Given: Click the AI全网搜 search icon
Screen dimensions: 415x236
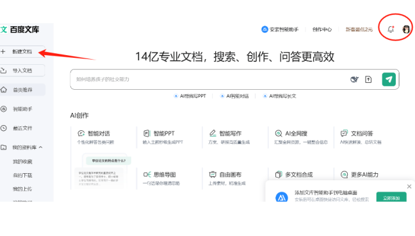Looking at the screenshot, I should (x=279, y=133).
